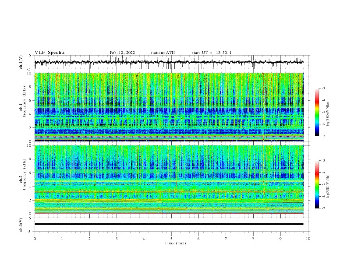Click the 'Time (min)' axis title
The height and width of the screenshot is (268, 347).
175,243
